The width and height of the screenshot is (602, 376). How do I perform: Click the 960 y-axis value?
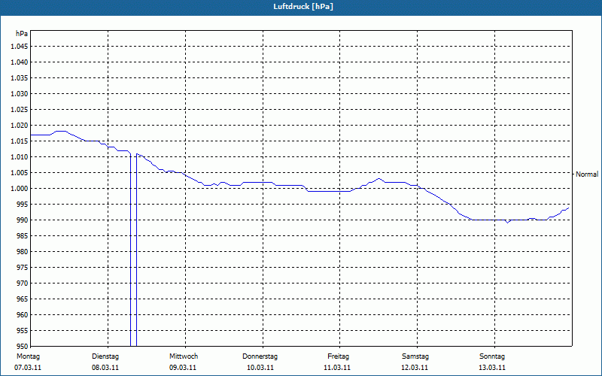tap(23, 315)
